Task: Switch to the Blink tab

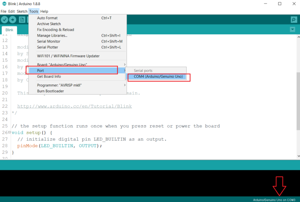Action: [x=9, y=30]
